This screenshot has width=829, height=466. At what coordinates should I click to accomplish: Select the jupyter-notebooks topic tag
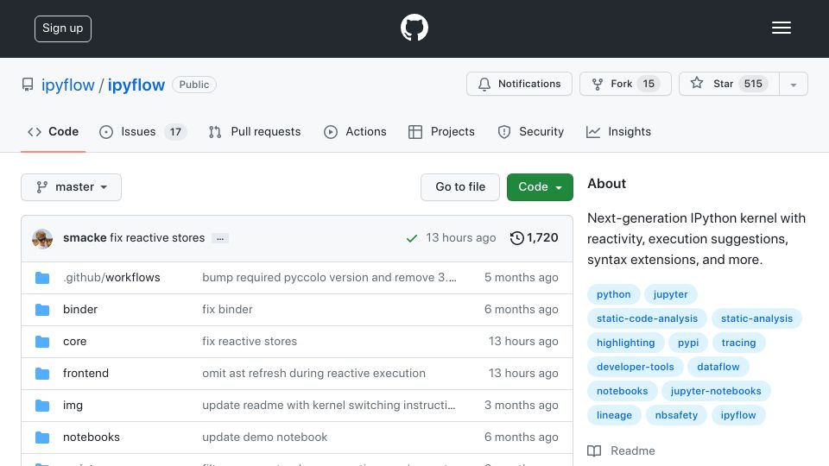tap(716, 391)
